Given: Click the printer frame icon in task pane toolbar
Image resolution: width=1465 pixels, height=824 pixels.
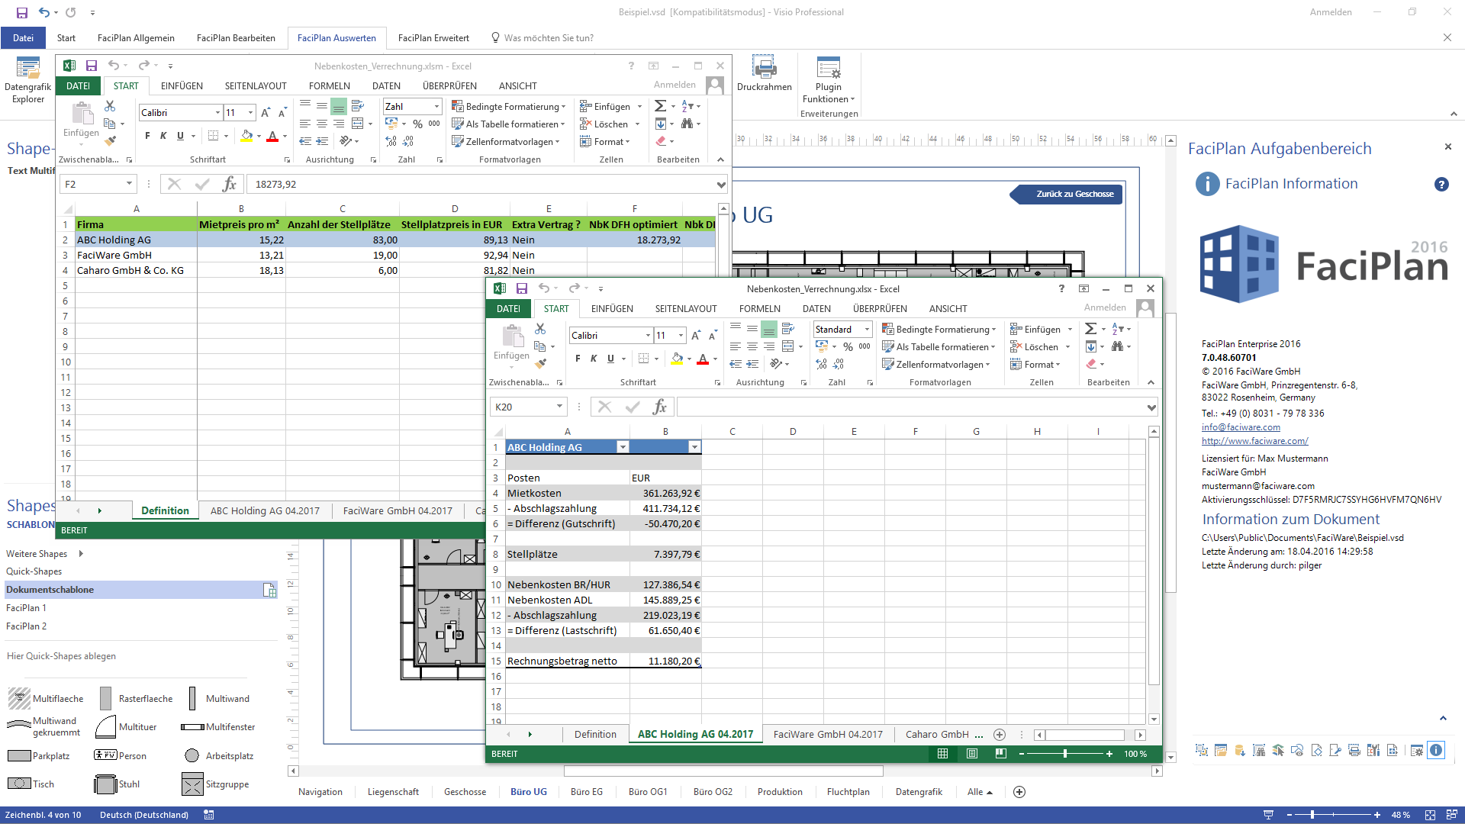Looking at the screenshot, I should point(1354,750).
